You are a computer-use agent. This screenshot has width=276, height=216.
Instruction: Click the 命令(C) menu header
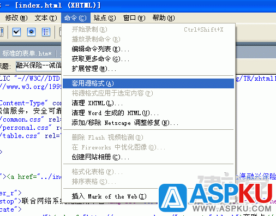[75, 18]
